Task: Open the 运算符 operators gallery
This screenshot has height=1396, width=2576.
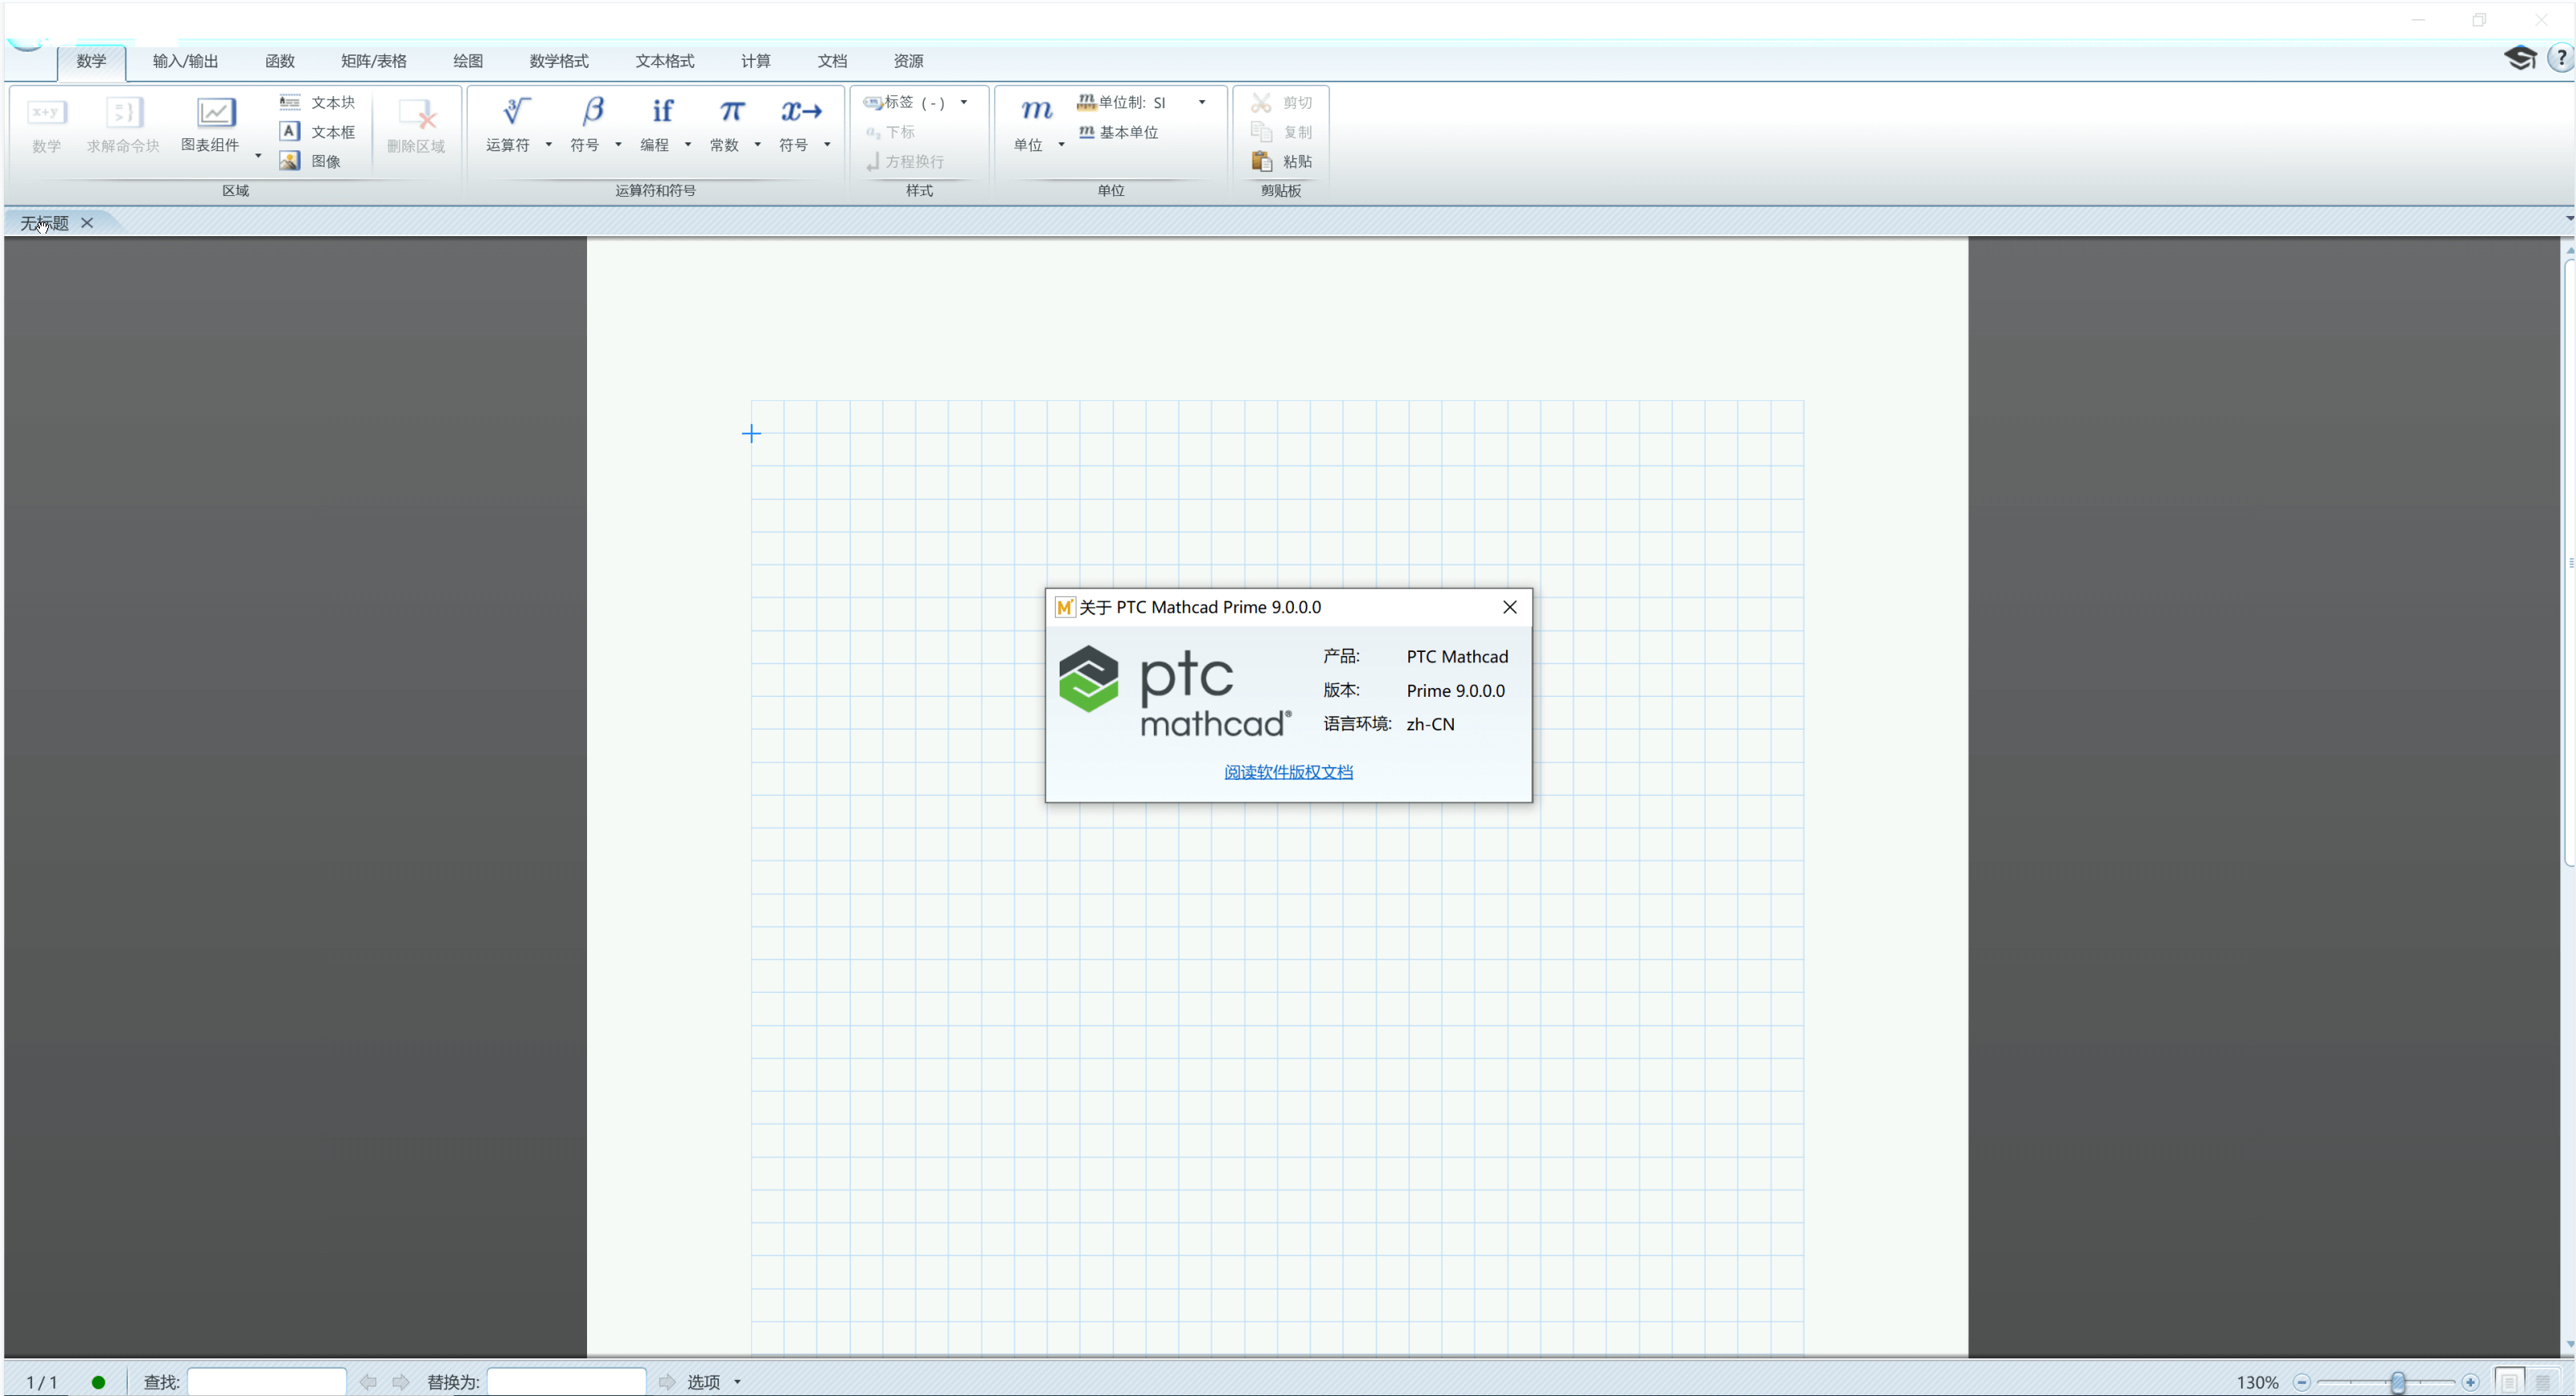Action: click(515, 112)
